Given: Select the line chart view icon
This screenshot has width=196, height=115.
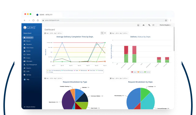Looking at the screenshot, I should point(102,33).
